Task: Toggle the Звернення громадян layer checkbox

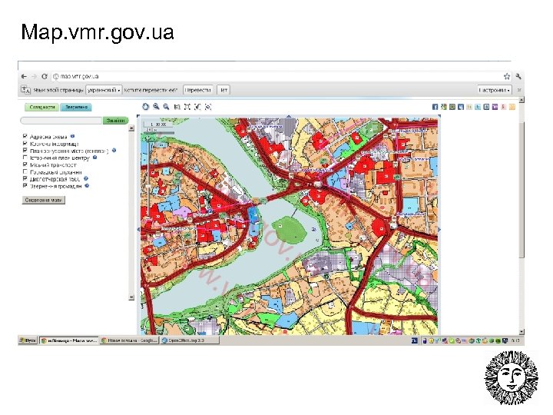Action: [x=25, y=186]
